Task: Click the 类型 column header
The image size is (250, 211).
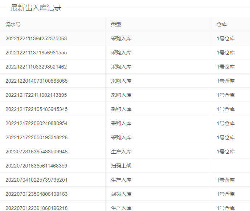Action: [116, 24]
